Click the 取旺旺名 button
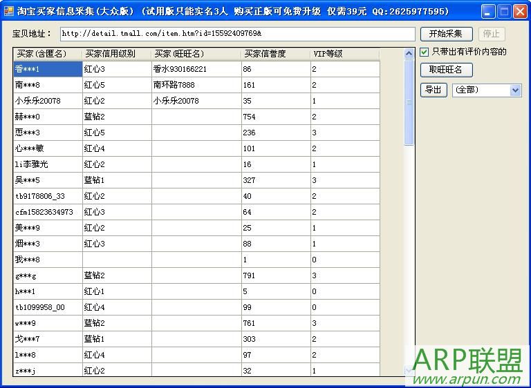This screenshot has height=388, width=531. pos(447,70)
